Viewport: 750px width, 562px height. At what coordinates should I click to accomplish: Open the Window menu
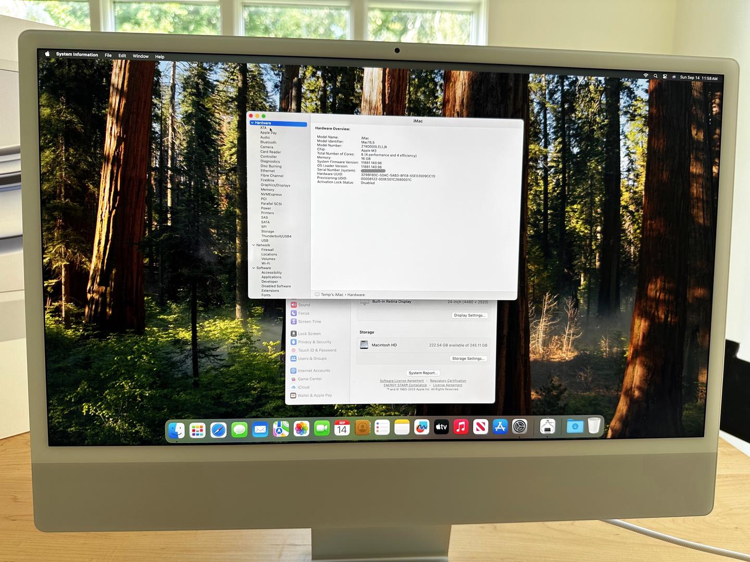point(141,56)
